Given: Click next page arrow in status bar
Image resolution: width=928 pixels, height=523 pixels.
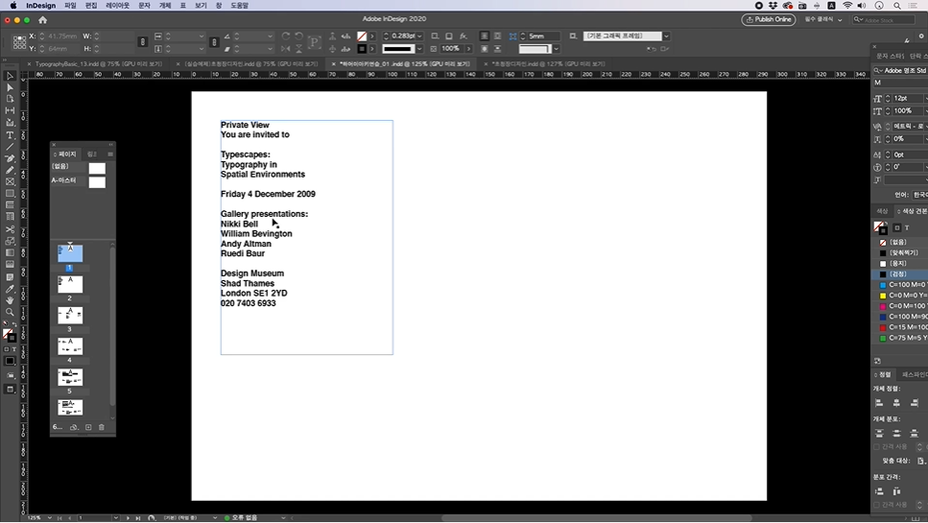Looking at the screenshot, I should (x=128, y=518).
